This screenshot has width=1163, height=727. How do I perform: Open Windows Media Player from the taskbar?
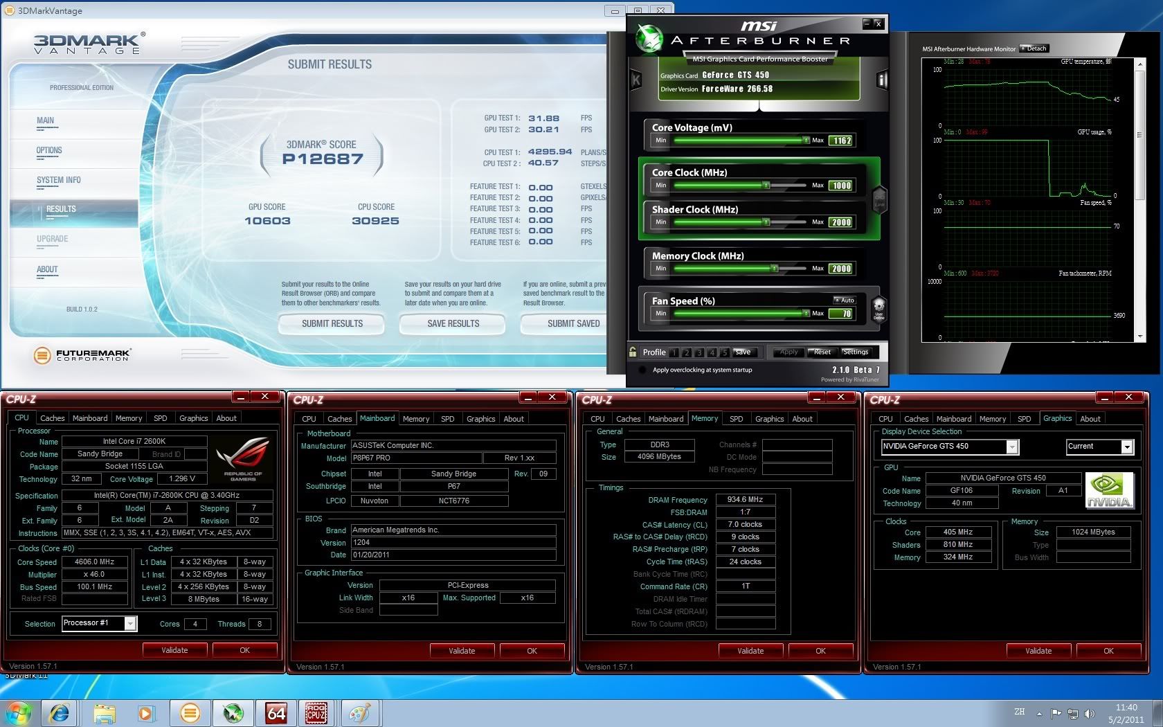tap(146, 712)
